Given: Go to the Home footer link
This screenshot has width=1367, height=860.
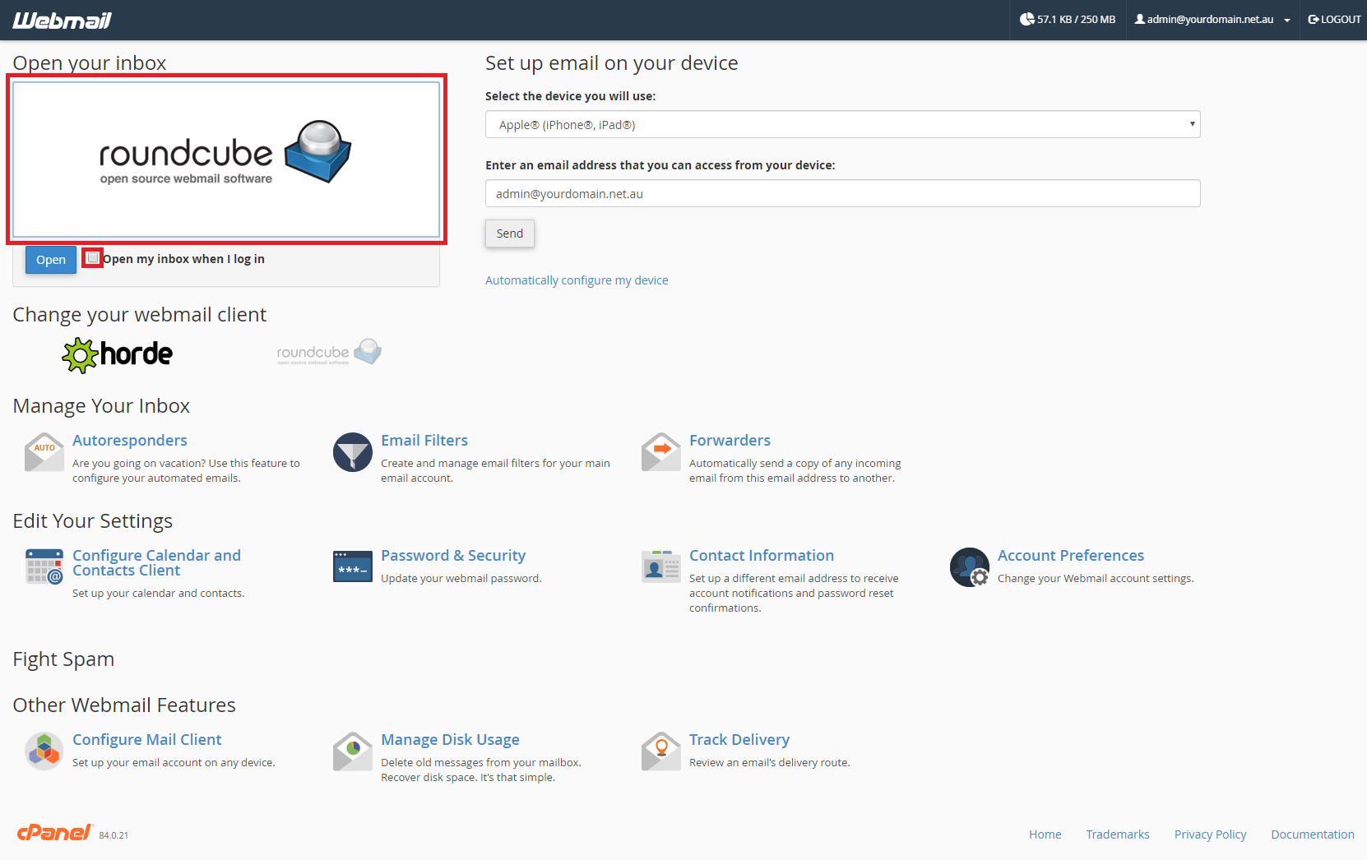Looking at the screenshot, I should click(1045, 835).
